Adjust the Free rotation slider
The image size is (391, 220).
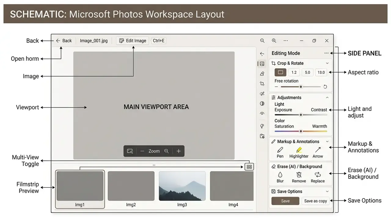(x=301, y=87)
